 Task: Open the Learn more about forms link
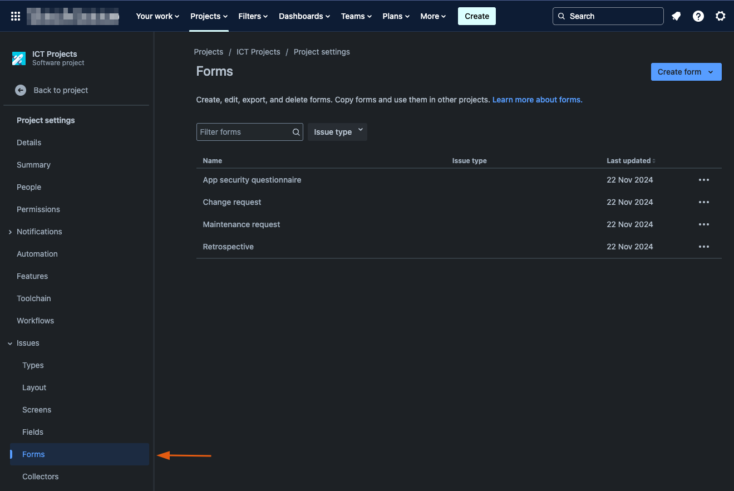point(536,99)
